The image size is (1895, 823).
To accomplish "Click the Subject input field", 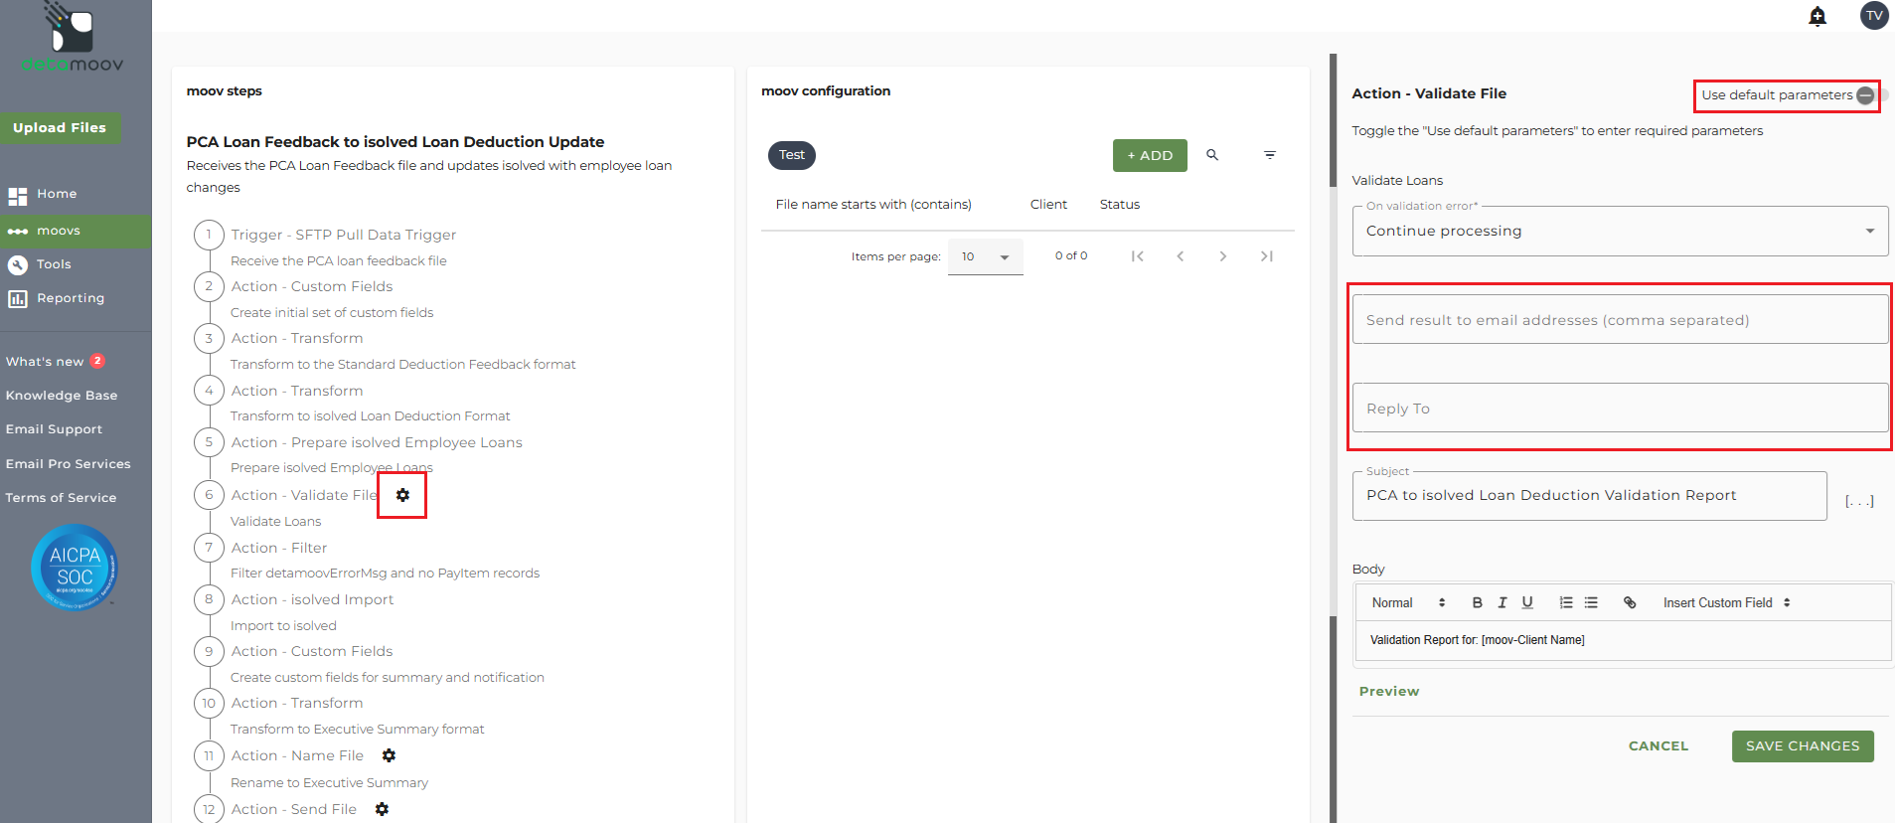I will pos(1589,495).
